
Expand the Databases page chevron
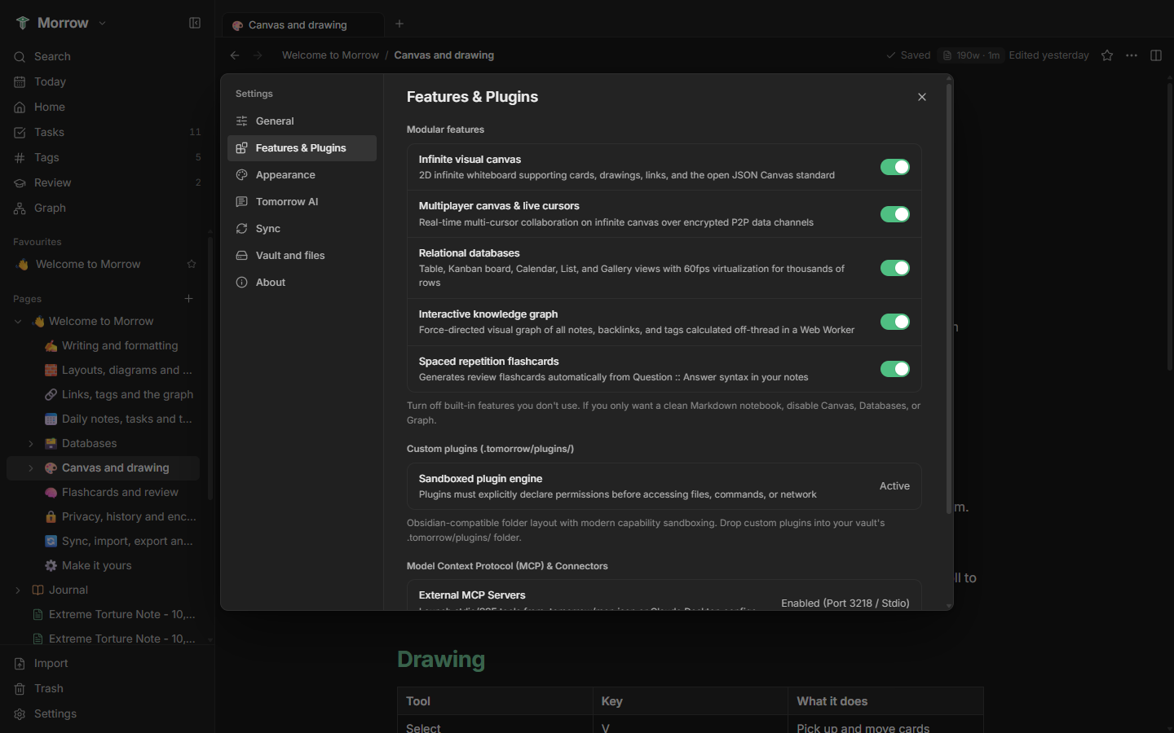tap(31, 443)
